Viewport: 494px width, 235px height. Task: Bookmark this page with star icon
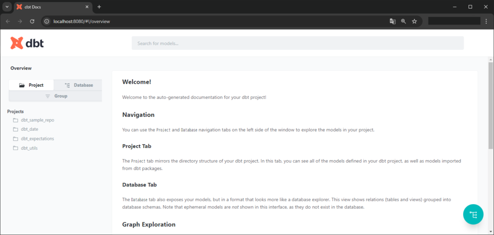click(x=414, y=21)
